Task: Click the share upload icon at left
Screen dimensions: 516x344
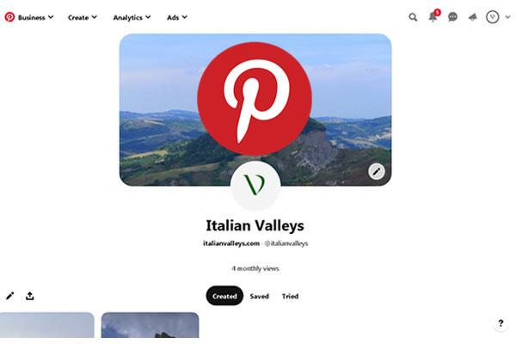Action: 29,296
